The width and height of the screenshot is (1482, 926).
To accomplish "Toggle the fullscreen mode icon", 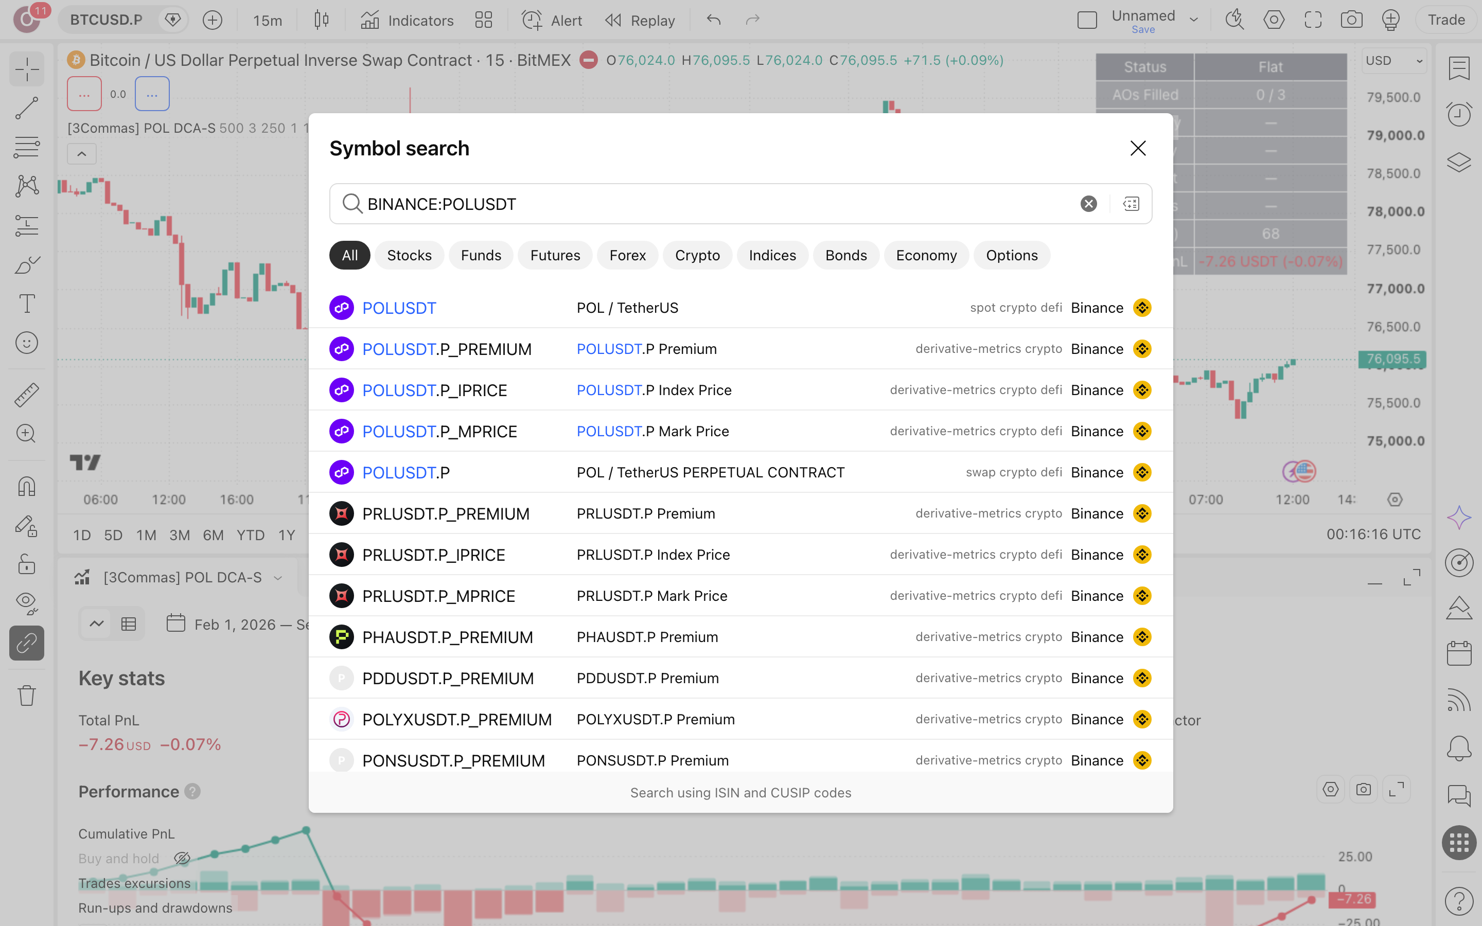I will point(1313,20).
